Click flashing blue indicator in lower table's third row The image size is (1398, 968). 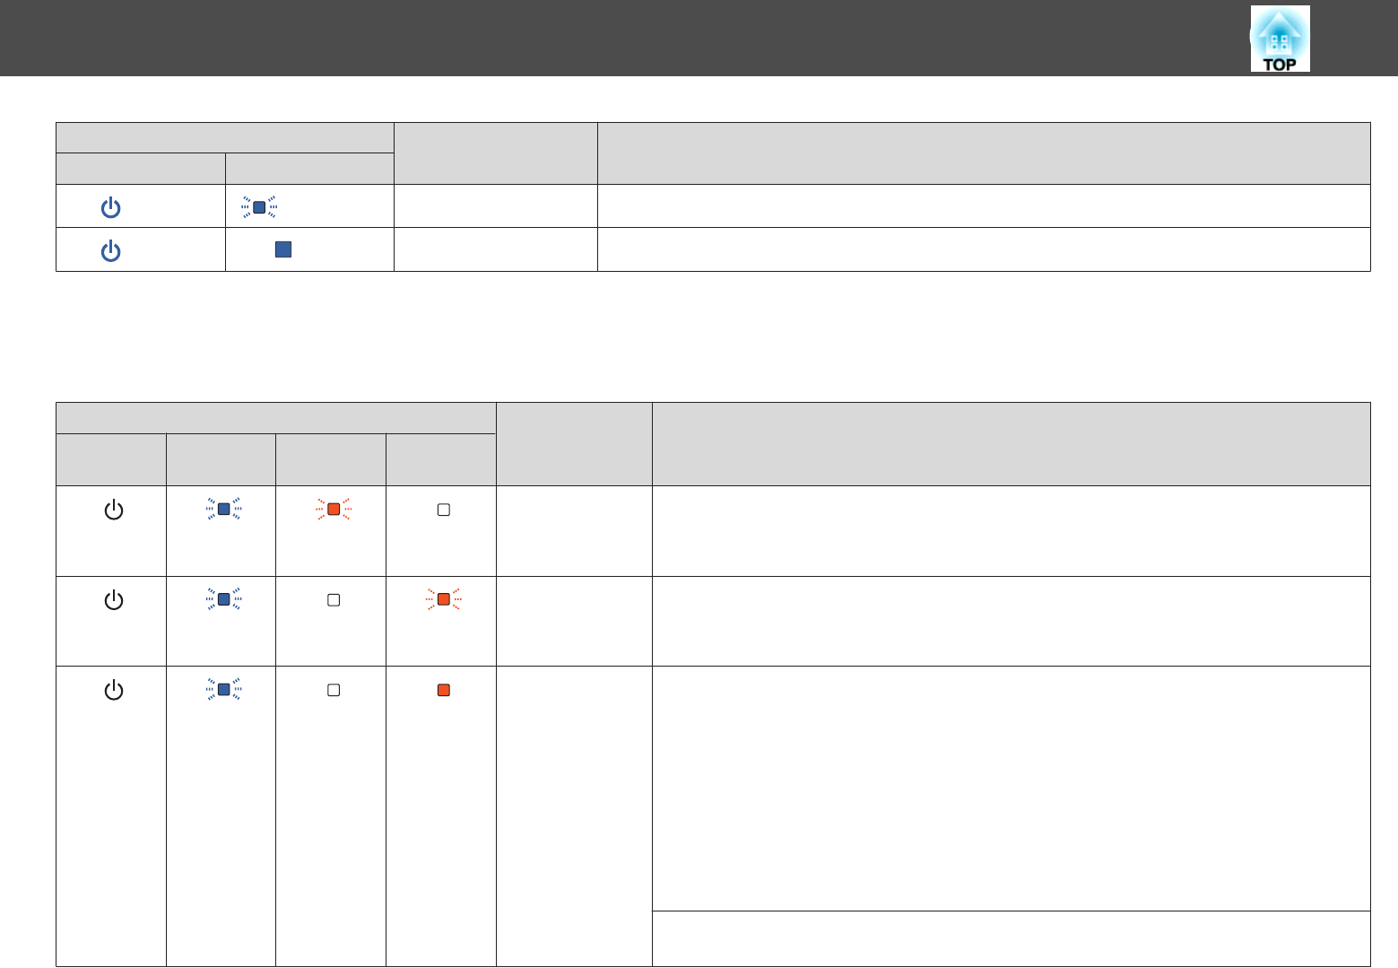223,690
